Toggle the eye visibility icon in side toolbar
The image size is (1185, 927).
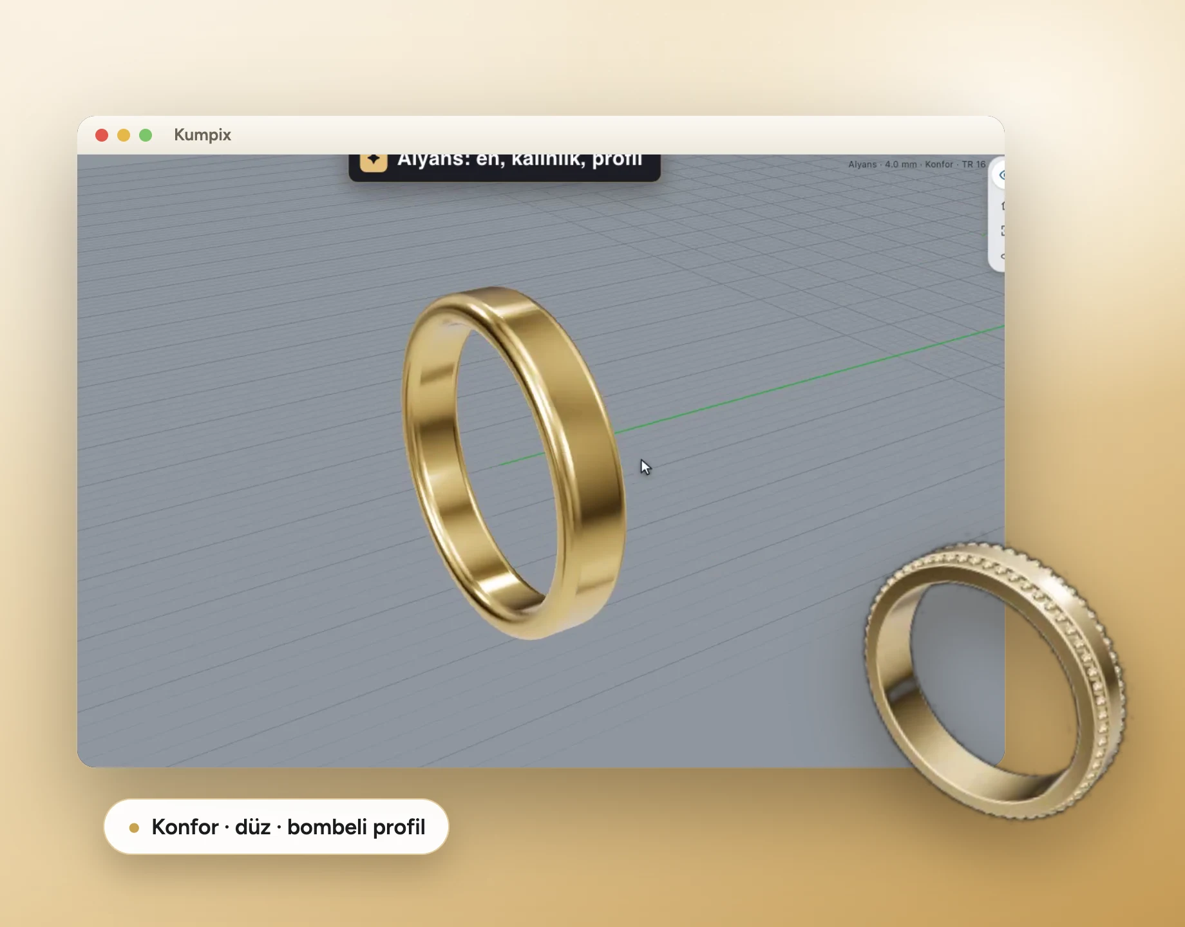[x=1000, y=175]
